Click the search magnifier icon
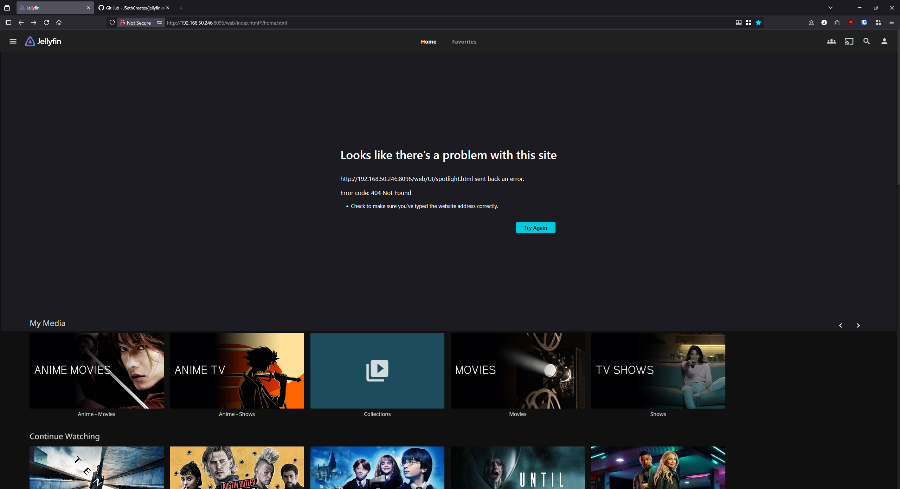This screenshot has height=489, width=900. (867, 41)
